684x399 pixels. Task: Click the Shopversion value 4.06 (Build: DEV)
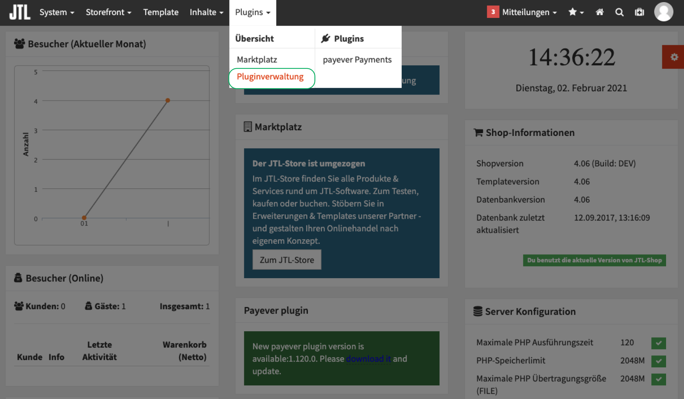605,163
